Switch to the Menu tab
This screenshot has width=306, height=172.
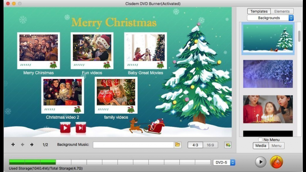(x=276, y=146)
